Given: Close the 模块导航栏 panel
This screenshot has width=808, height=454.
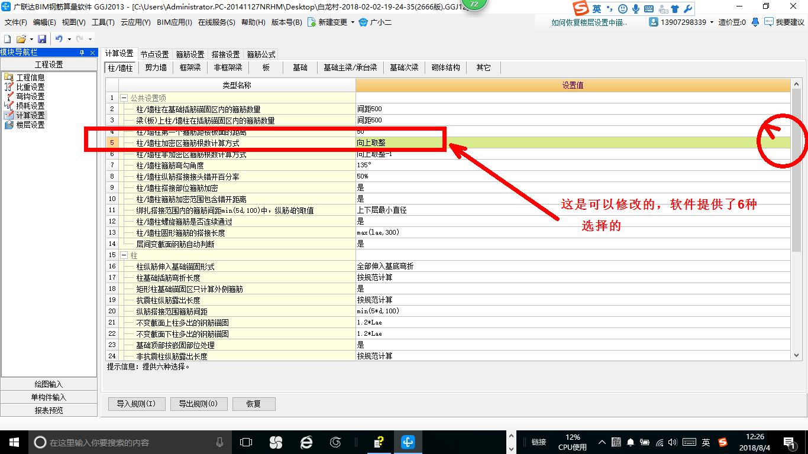Looking at the screenshot, I should pyautogui.click(x=93, y=53).
